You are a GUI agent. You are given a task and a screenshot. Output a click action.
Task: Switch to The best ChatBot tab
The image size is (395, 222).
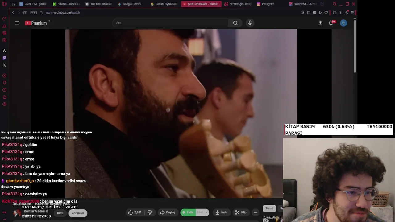pos(99,4)
